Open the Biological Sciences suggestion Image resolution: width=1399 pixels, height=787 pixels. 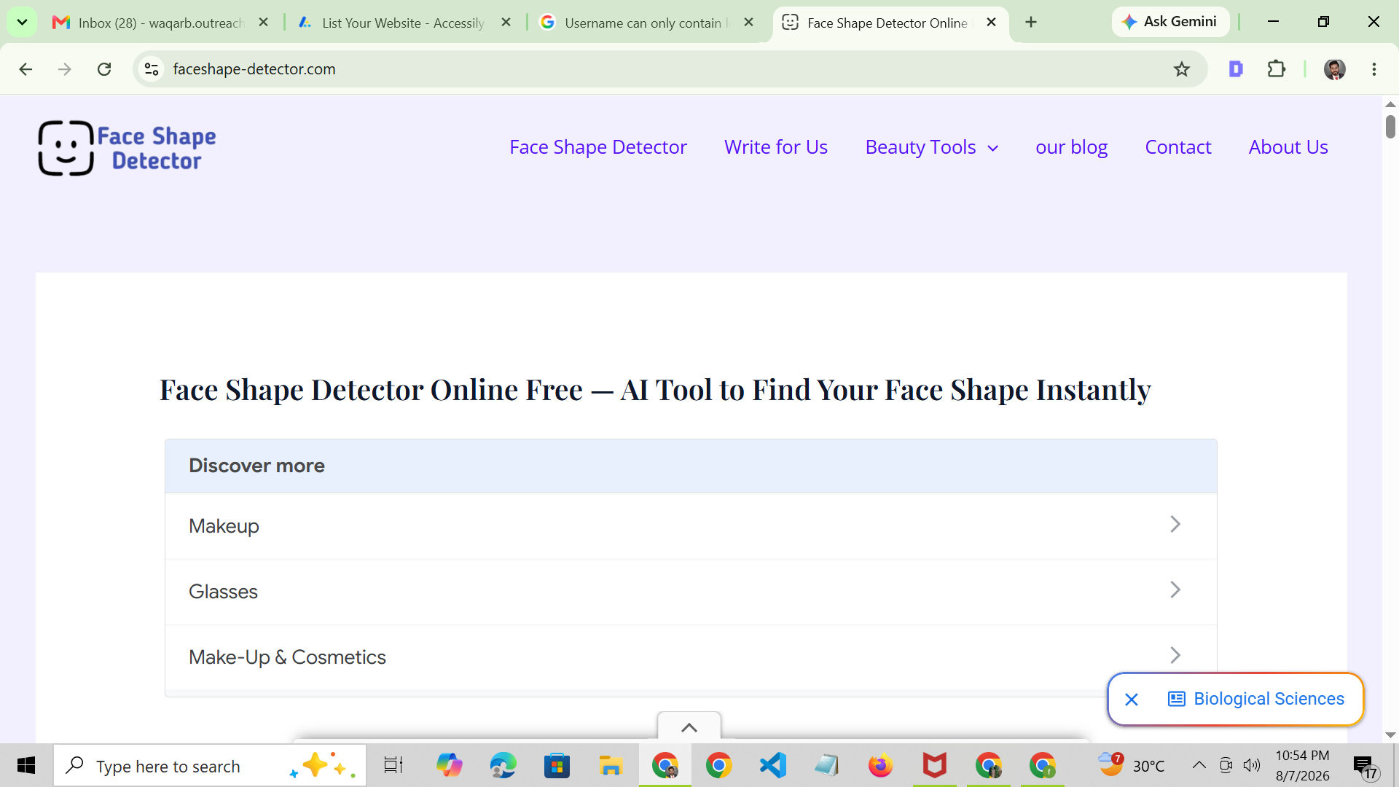coord(1257,700)
